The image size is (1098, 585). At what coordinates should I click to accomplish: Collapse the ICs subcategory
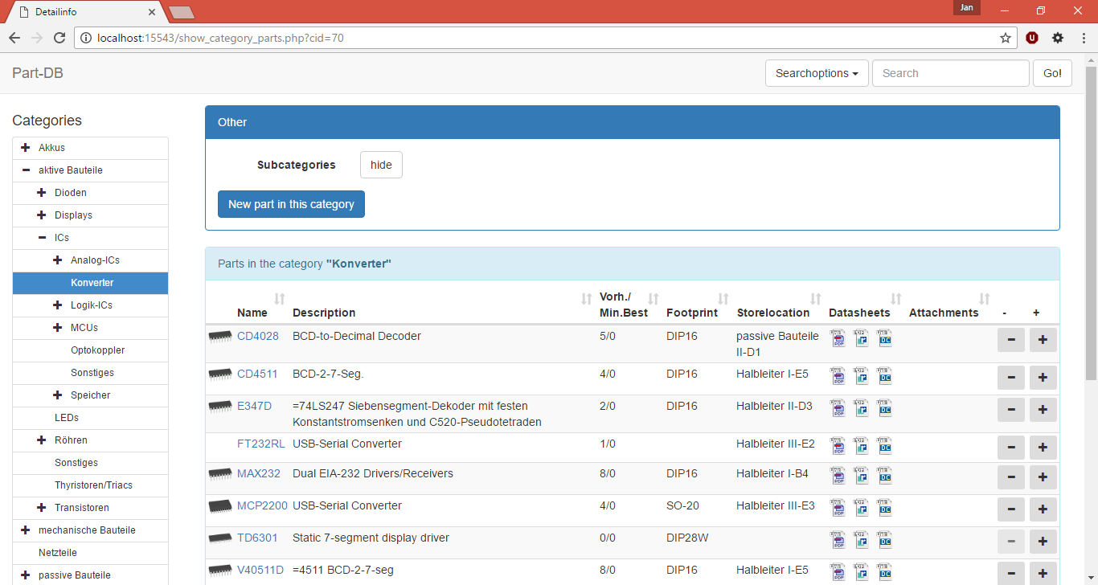[42, 238]
